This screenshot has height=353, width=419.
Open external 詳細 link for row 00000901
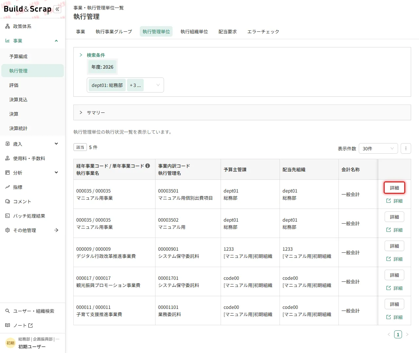click(394, 259)
